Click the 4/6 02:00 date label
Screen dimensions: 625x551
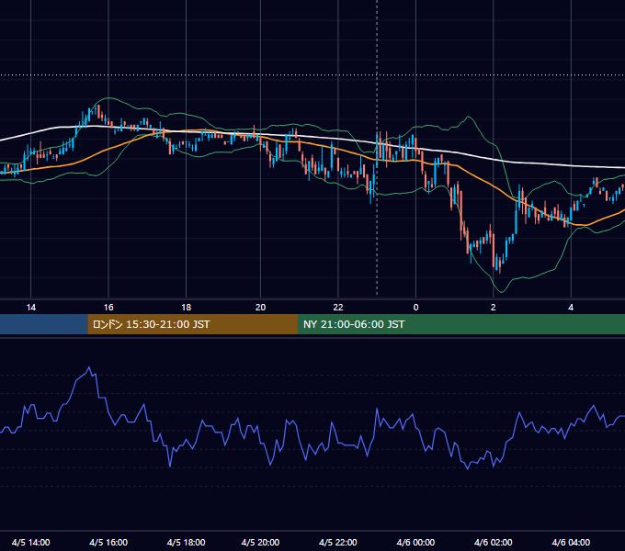(493, 542)
